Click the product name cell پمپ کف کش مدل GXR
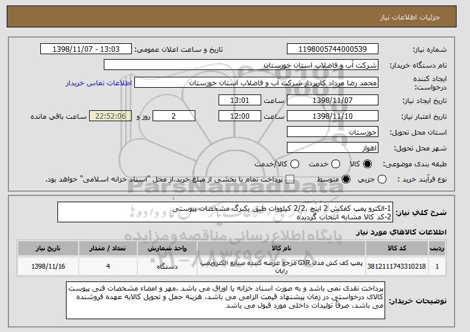This screenshot has width=470, height=332. [281, 266]
